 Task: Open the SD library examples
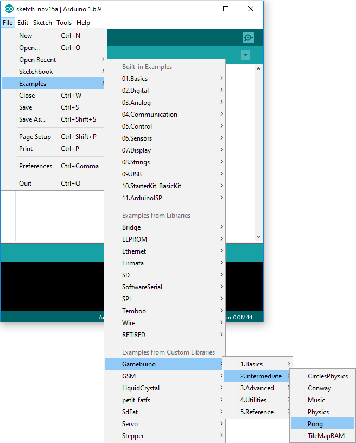tap(165, 275)
